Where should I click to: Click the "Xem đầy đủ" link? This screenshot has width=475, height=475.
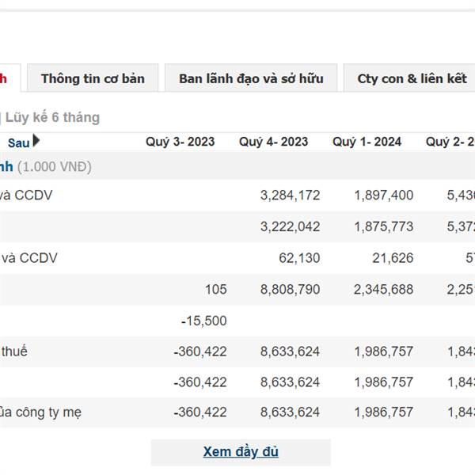(241, 452)
